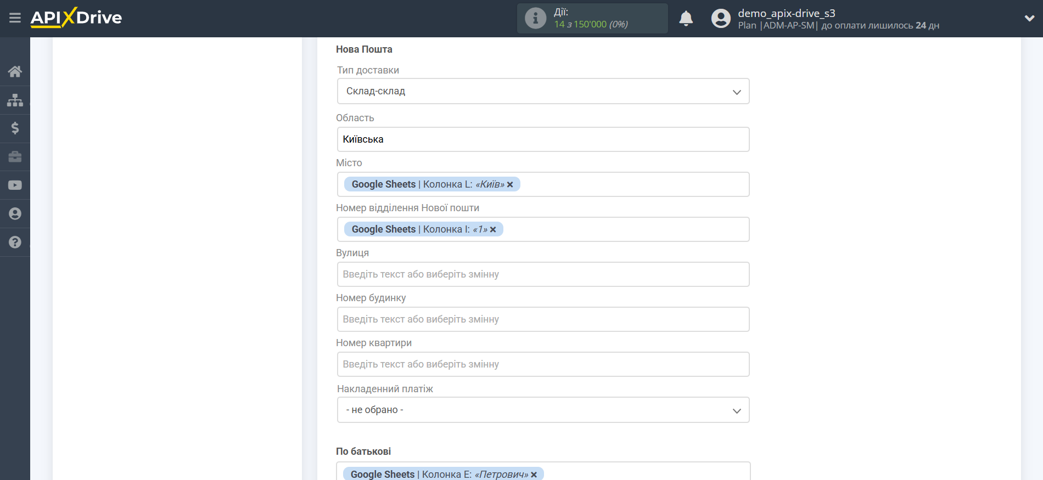Click the Нова Пошта heading
The width and height of the screenshot is (1043, 480).
pyautogui.click(x=364, y=49)
